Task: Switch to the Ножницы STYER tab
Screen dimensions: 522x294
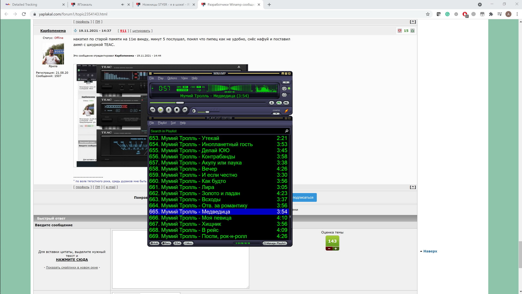Action: click(166, 5)
